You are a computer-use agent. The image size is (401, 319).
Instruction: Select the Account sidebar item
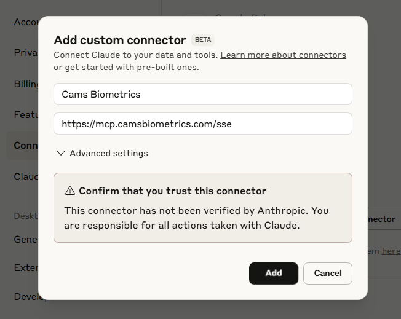[x=26, y=22]
